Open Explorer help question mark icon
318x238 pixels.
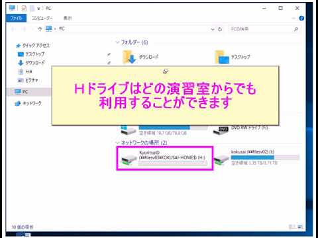[x=301, y=19]
